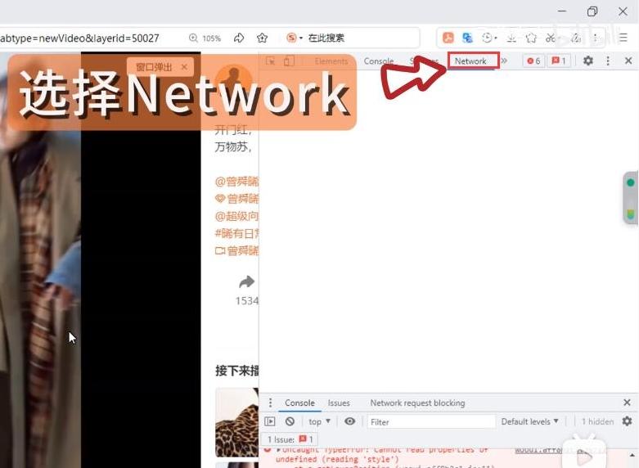
Task: Close the 窗口弹出 popup label
Action: [184, 67]
